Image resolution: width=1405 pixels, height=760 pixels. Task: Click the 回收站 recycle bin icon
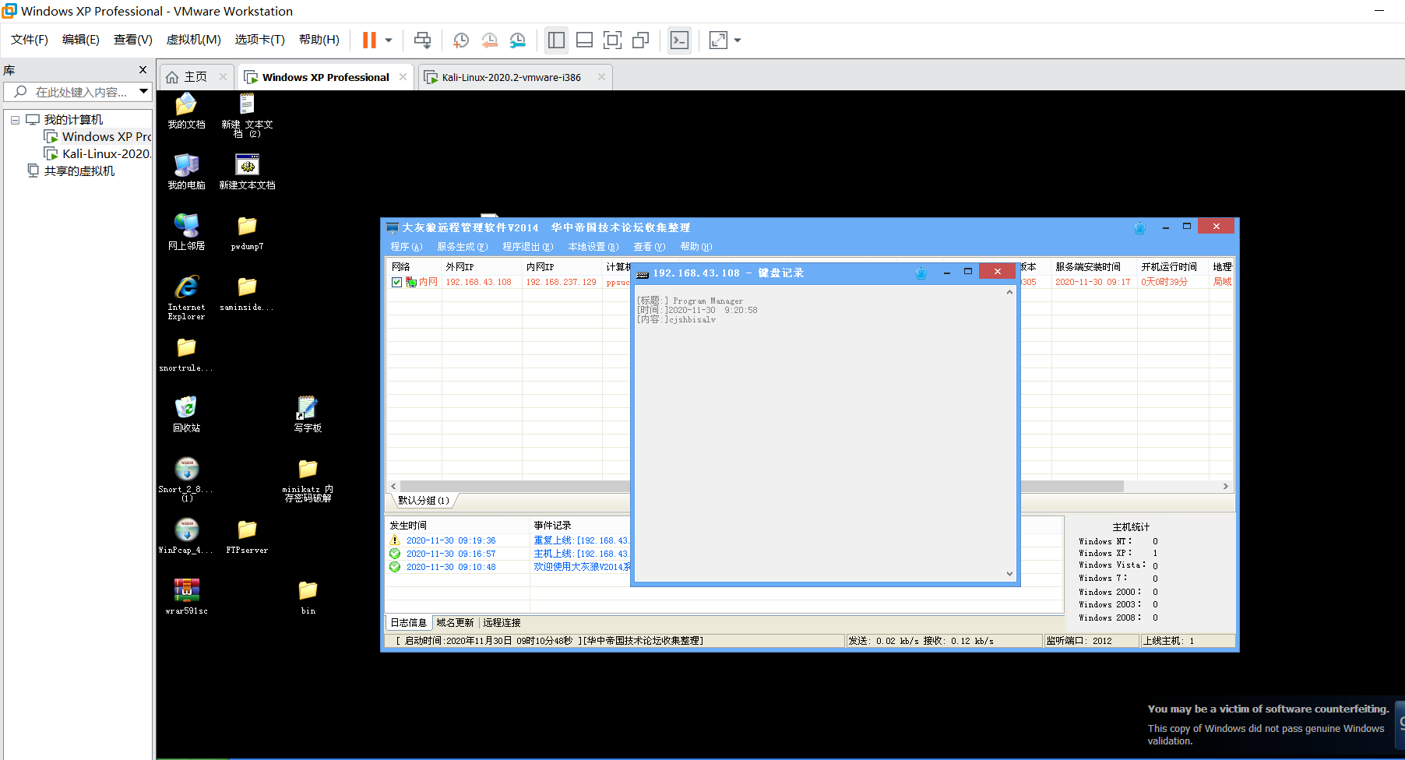click(x=187, y=414)
